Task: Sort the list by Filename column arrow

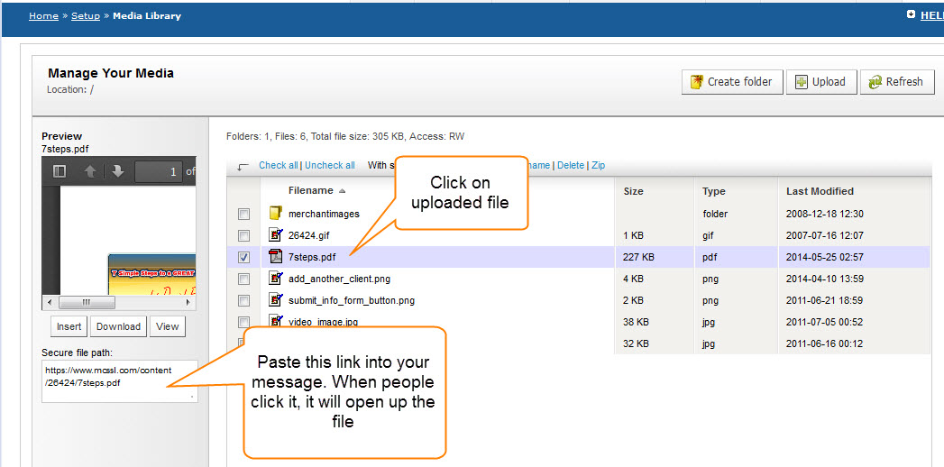Action: pyautogui.click(x=342, y=191)
